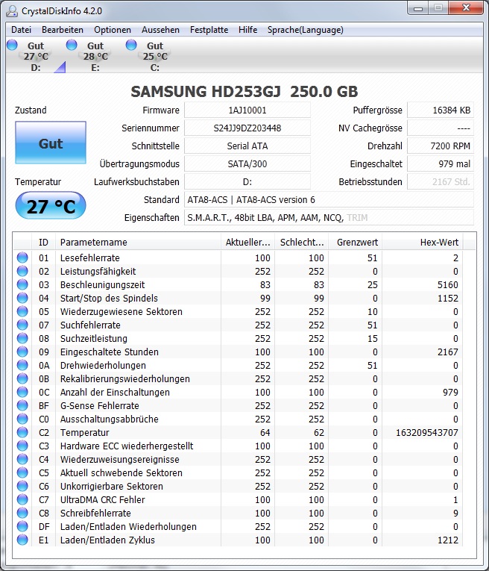Click the 27 °C temperature indicator
This screenshot has width=489, height=571.
(51, 206)
